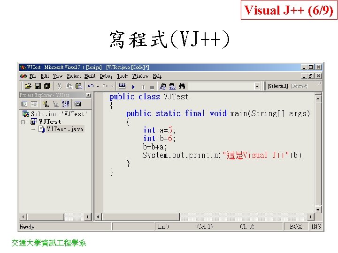This screenshot has width=338, height=253.
Task: Restore the inner document window
Action: pyautogui.click(x=311, y=76)
